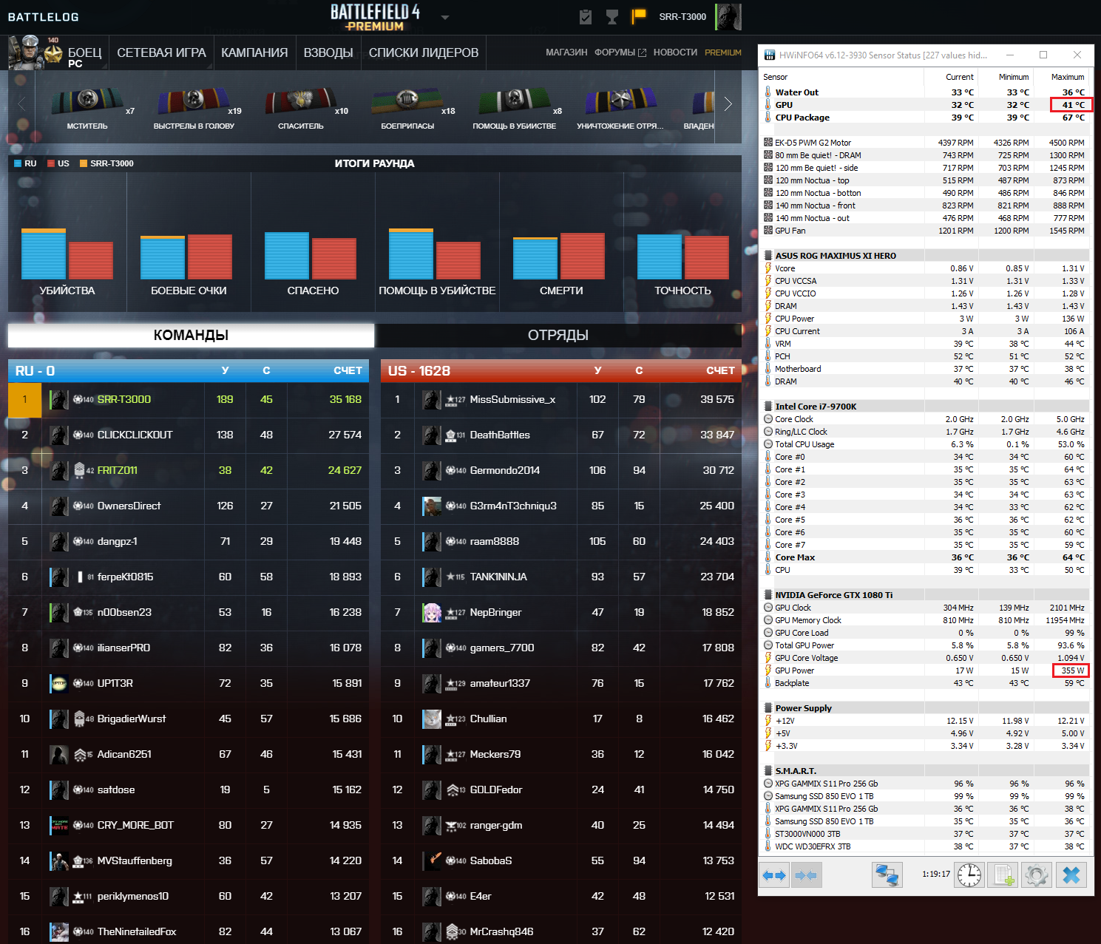Open the НОВОСТИ link
Viewport: 1101px width, 944px height.
[675, 52]
